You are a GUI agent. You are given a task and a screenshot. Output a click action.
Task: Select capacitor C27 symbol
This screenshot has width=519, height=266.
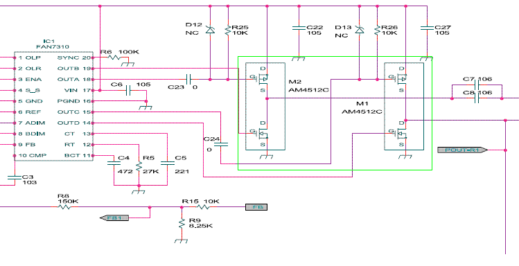(x=427, y=28)
